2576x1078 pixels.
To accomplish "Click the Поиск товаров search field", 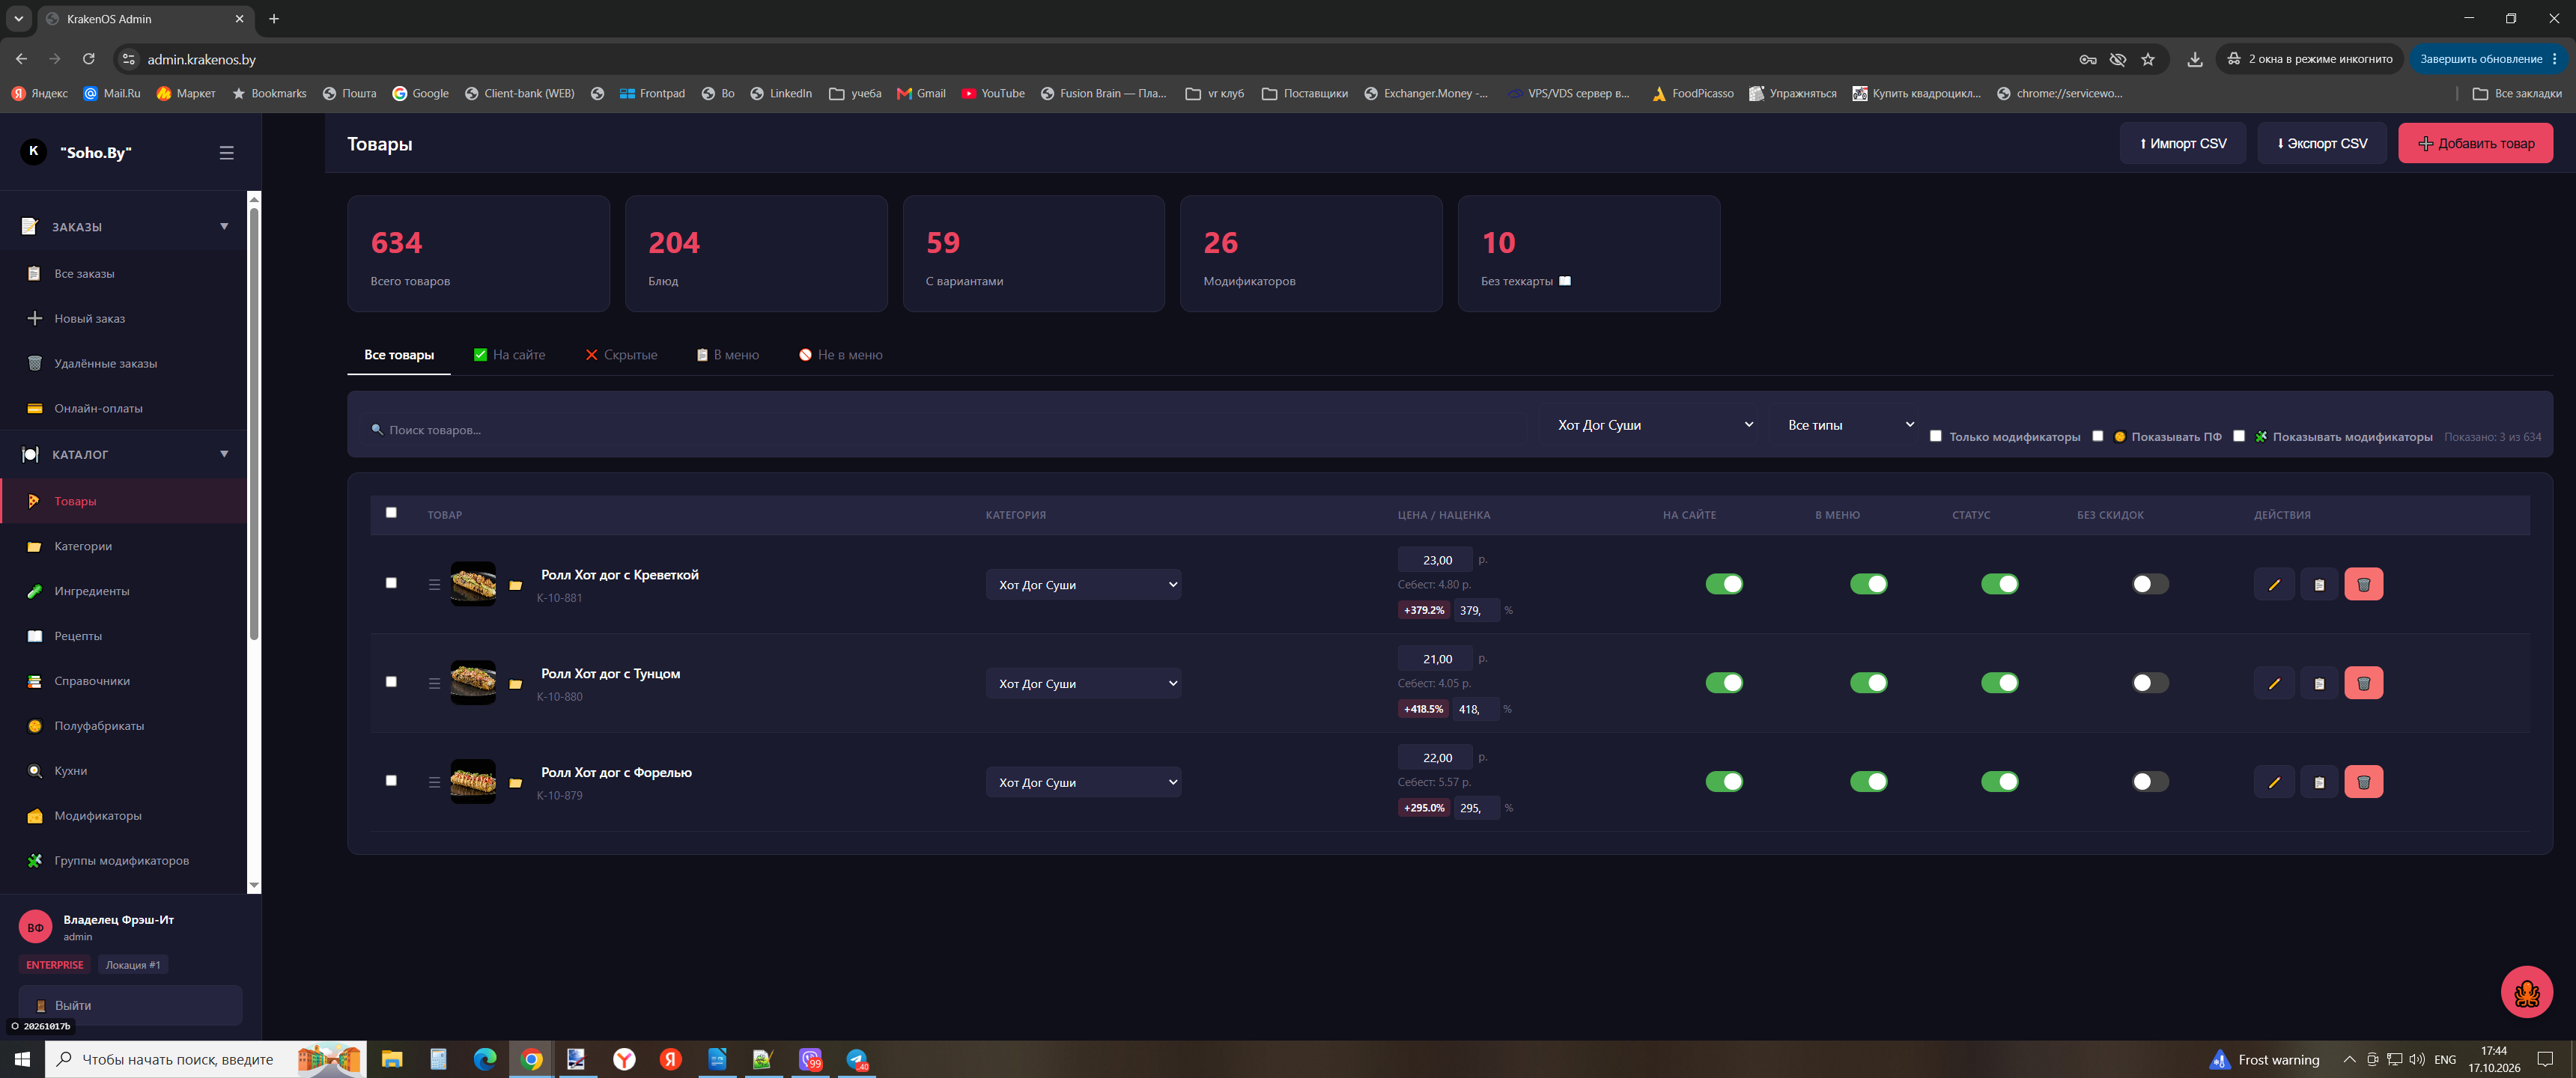I will click(945, 430).
